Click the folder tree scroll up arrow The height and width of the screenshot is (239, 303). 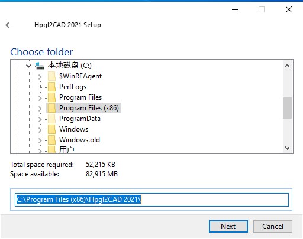[288, 66]
